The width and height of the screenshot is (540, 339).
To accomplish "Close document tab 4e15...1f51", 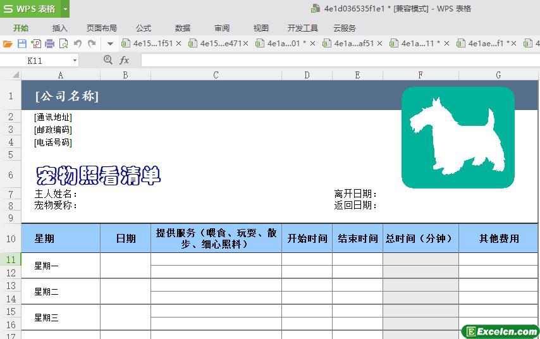I will click(x=179, y=44).
